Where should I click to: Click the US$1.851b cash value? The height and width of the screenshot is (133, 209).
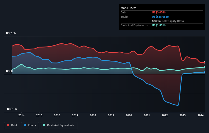159,25
